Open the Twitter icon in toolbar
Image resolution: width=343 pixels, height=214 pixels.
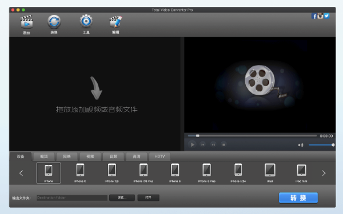[x=326, y=16]
